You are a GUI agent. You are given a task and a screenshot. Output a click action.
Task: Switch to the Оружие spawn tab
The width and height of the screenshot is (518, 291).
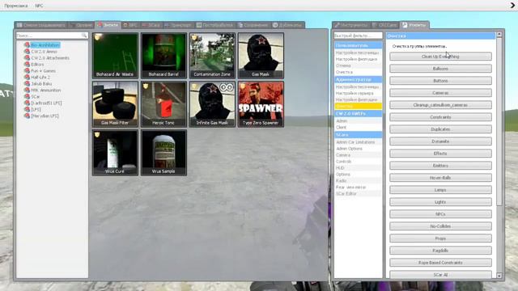[81, 25]
